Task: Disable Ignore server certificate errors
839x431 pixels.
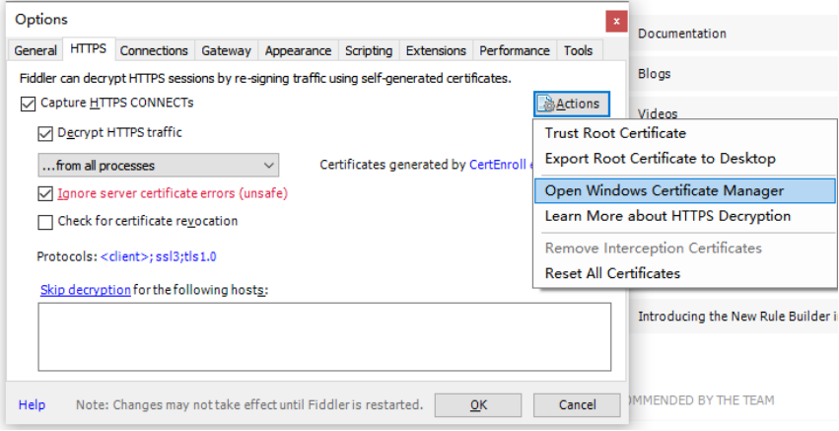Action: [x=45, y=194]
